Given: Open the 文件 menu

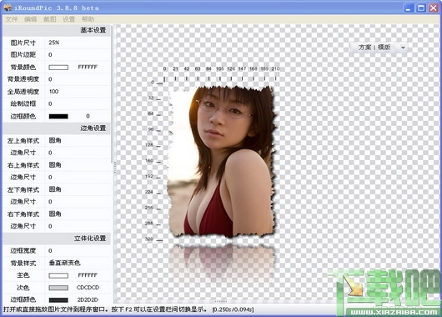Looking at the screenshot, I should click(12, 19).
